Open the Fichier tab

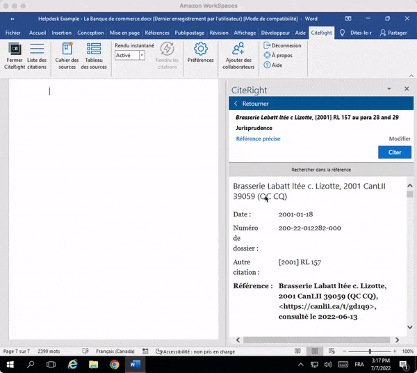coord(13,33)
